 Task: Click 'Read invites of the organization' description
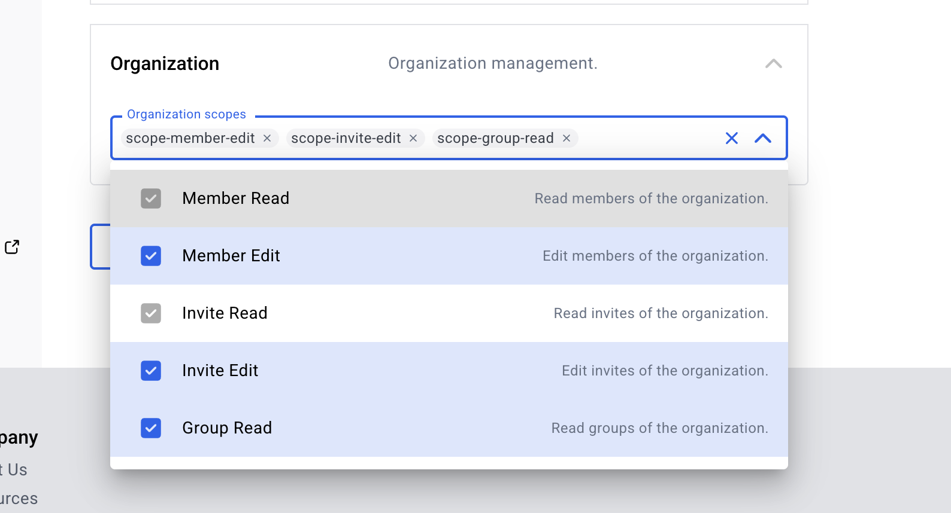pos(661,313)
